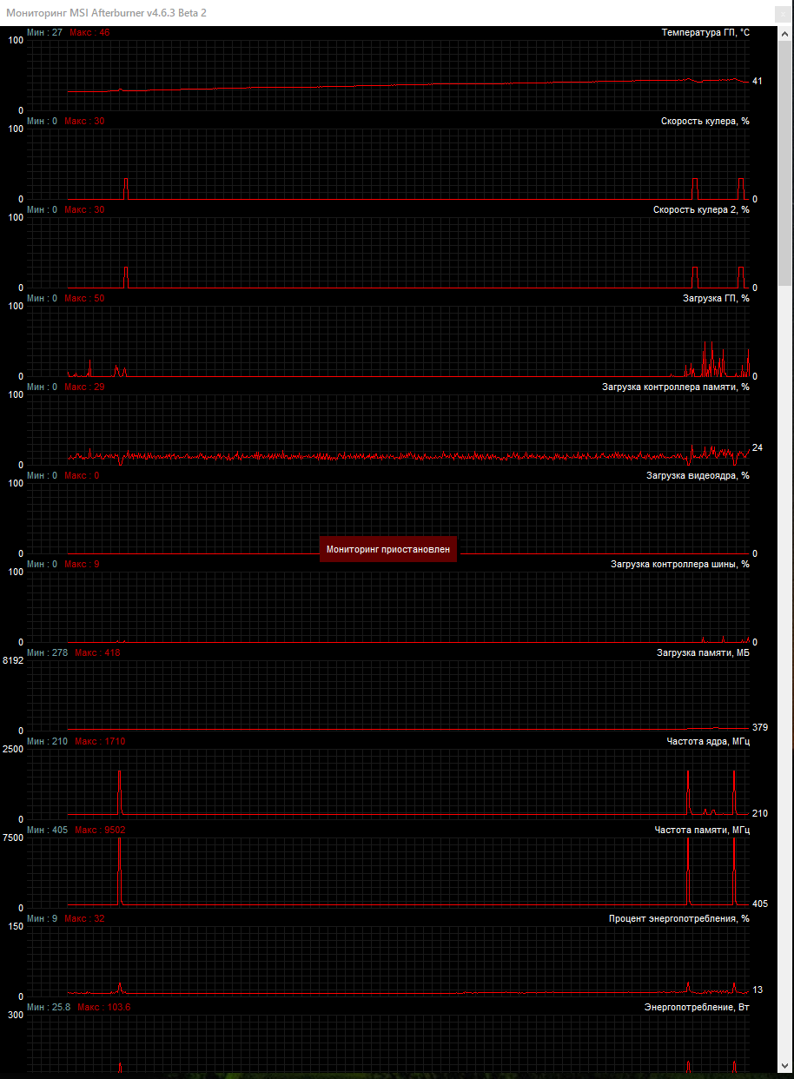Click the 'Макс : 50' GPU load maximum
Viewport: 794px width, 1079px height.
84,298
